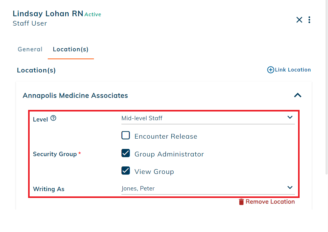Viewport: 328px width, 232px height.
Task: Open the Writing As dropdown arrow
Action: [290, 187]
